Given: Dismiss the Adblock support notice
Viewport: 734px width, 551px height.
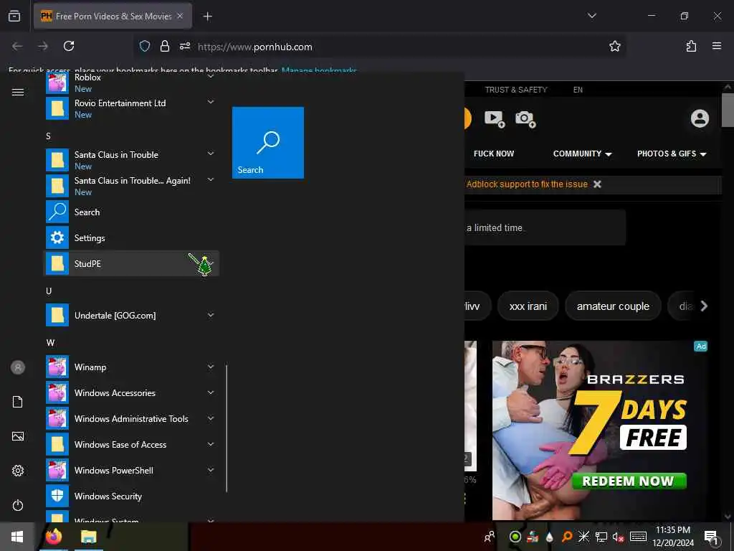Looking at the screenshot, I should point(597,184).
